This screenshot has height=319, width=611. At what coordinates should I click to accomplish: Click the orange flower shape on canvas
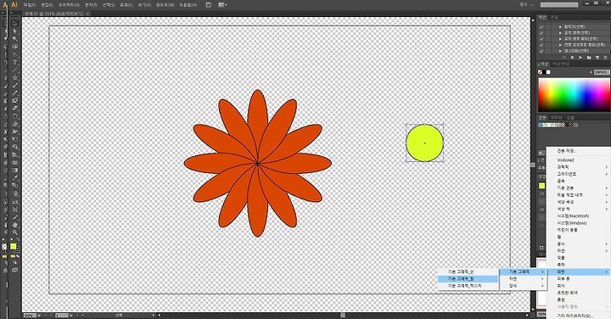258,163
